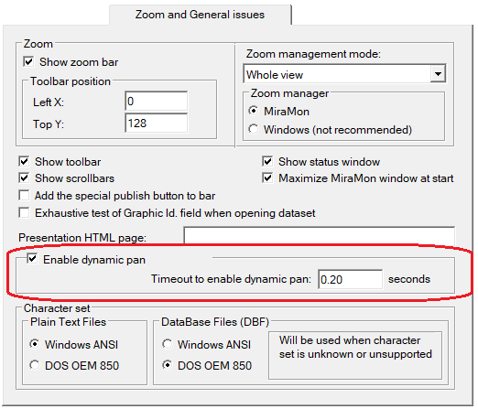Select Windows ANSI for DataBase Files (DBF)
Screen dimensions: 478x409
coord(168,344)
